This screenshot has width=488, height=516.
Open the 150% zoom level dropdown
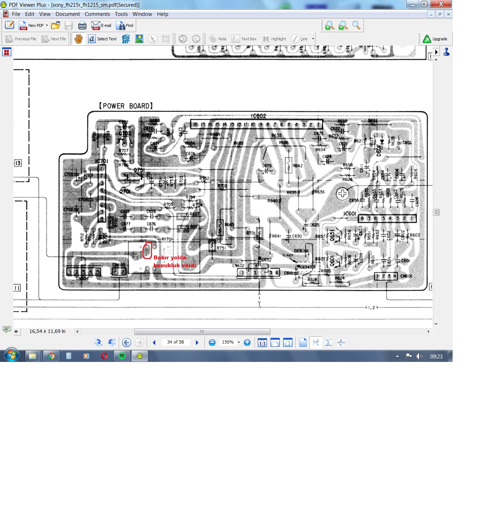click(x=239, y=342)
